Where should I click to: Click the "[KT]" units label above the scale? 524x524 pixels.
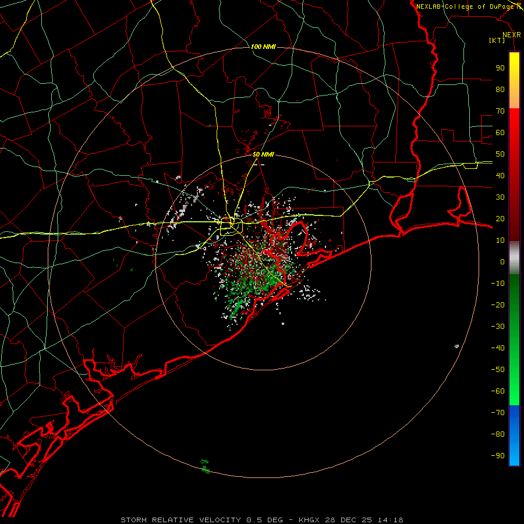coord(497,40)
